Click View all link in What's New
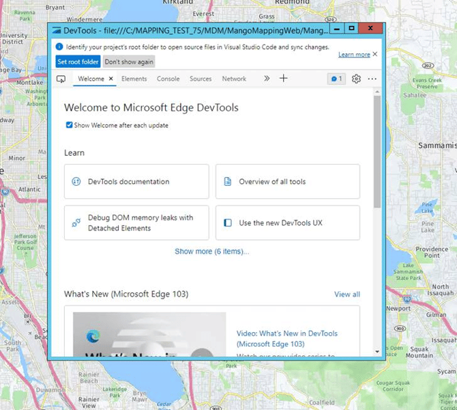 347,295
